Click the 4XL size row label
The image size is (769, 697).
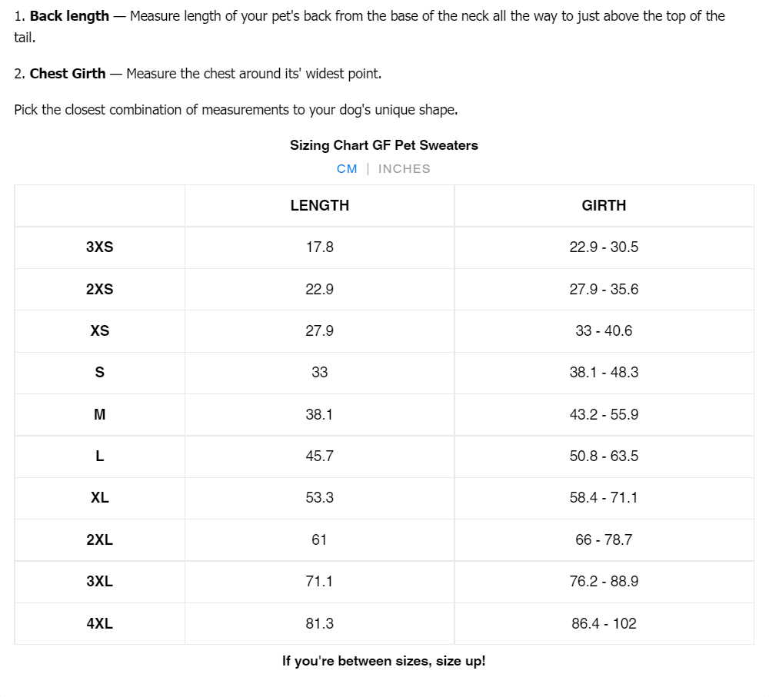pyautogui.click(x=100, y=624)
